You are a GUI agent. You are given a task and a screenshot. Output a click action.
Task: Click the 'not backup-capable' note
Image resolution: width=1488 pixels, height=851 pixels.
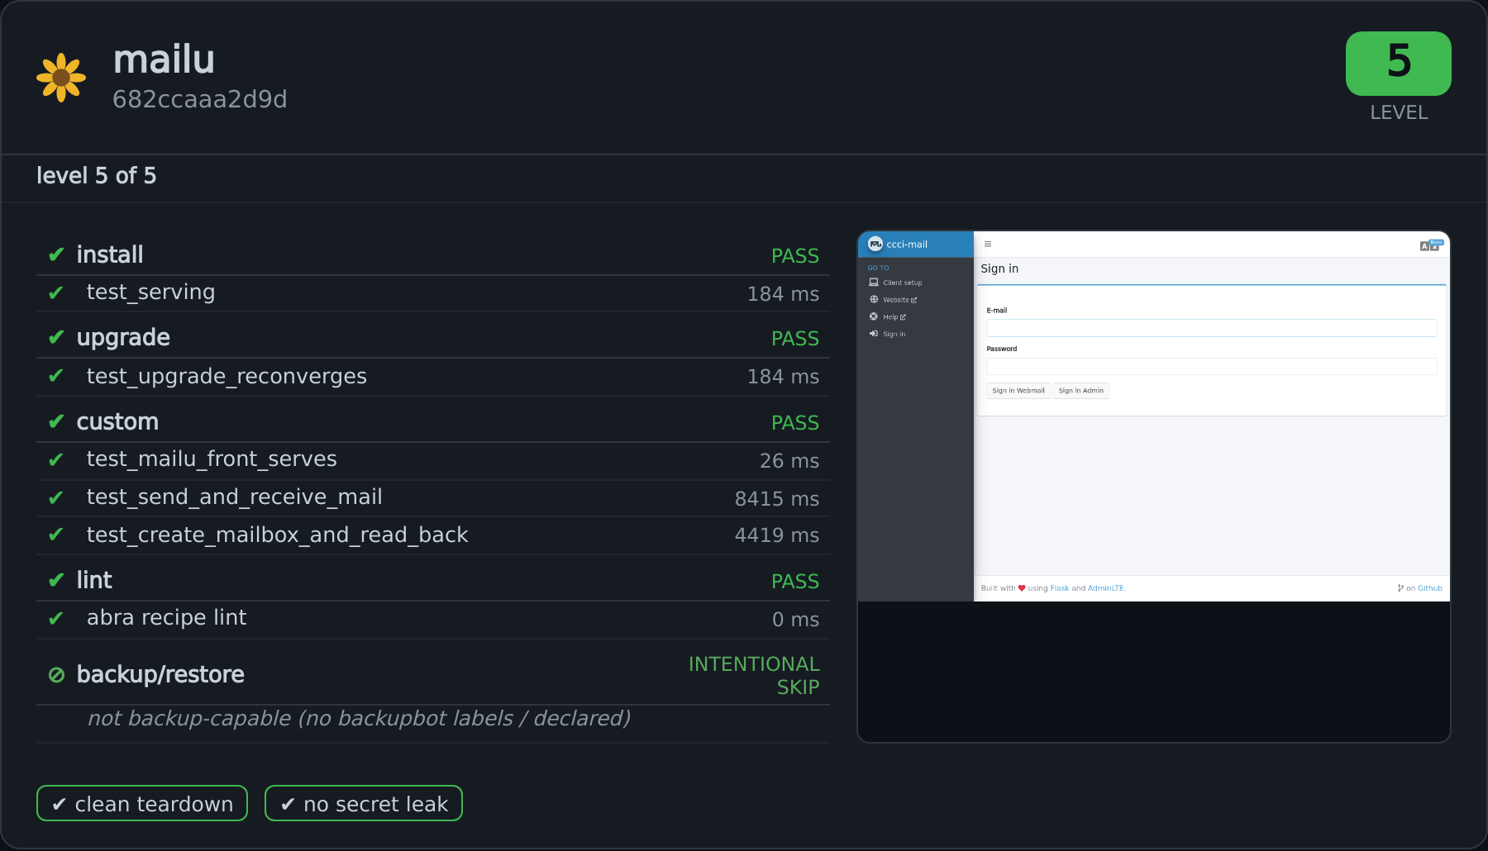click(x=359, y=719)
